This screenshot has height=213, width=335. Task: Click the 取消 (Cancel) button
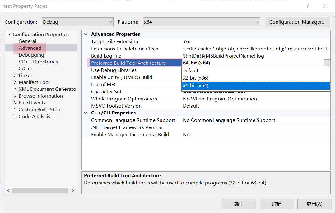click(277, 204)
